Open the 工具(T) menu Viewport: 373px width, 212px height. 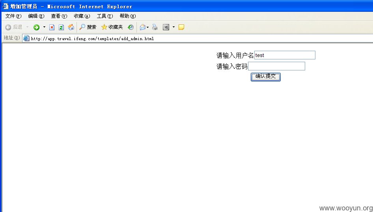105,16
